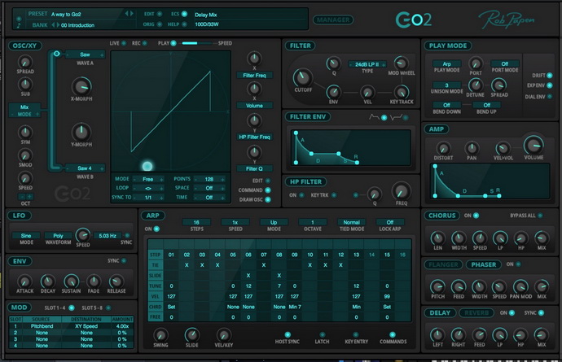Open the preset Manager
Viewport: 562px width, 362px height.
(x=333, y=20)
